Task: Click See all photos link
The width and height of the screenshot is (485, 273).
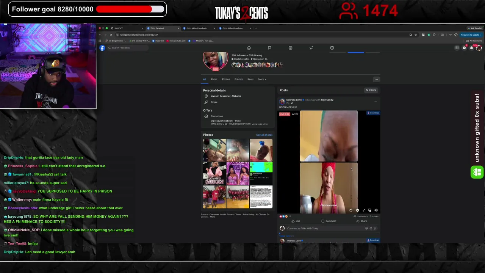Action: coord(264,135)
